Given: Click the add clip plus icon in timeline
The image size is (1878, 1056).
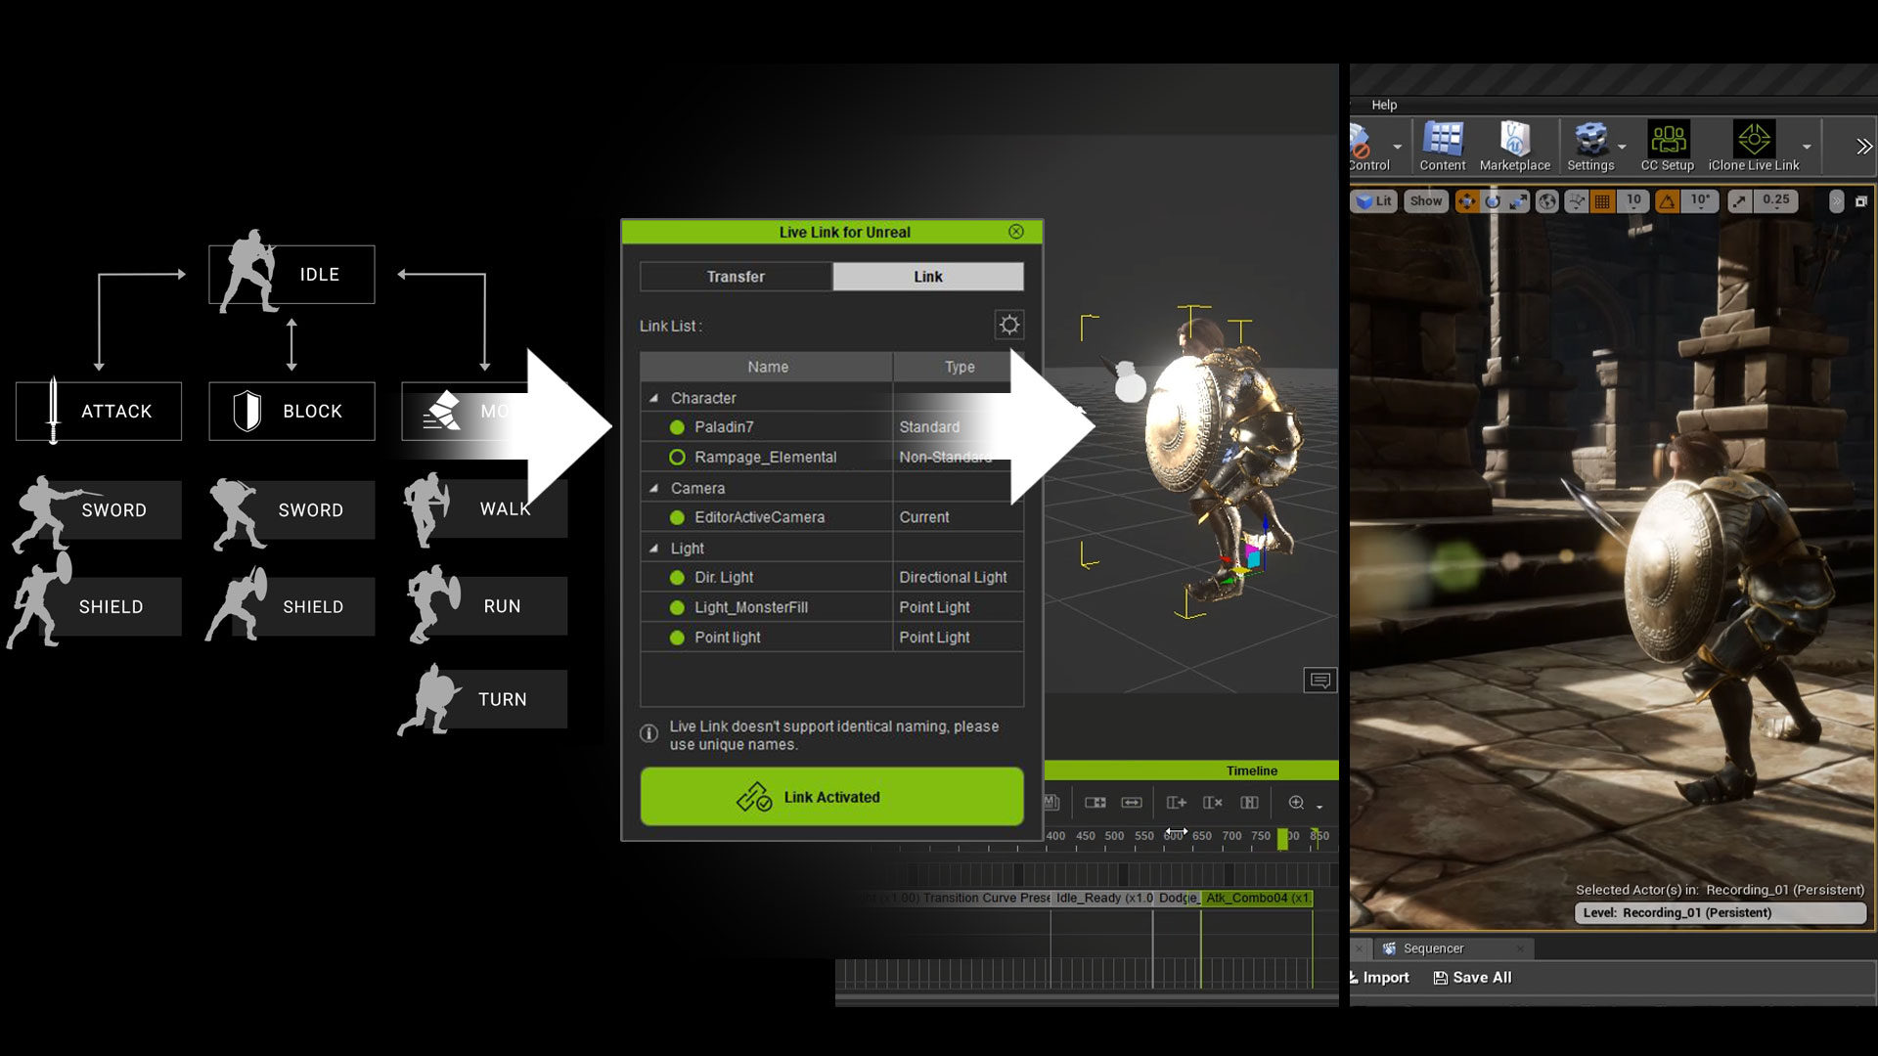Looking at the screenshot, I should 1177,803.
